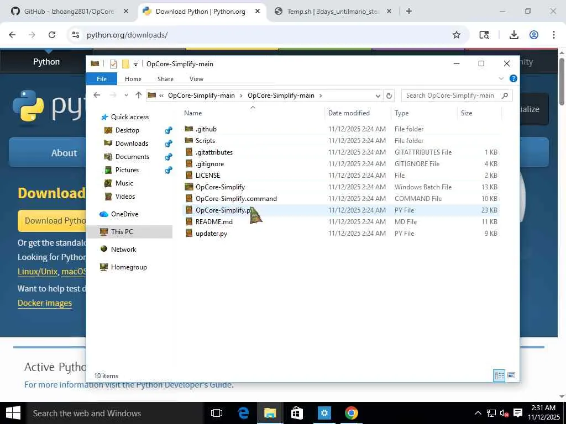This screenshot has width=566, height=424.
Task: Select OneDrive in the navigation pane
Action: 124,214
